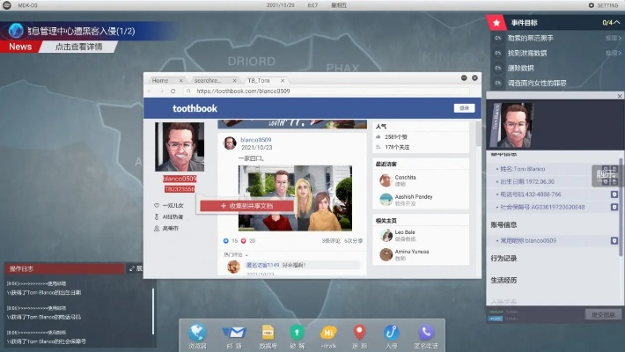The image size is (625, 352).
Task: Launch the 数据库 database dock app
Action: [x=268, y=333]
